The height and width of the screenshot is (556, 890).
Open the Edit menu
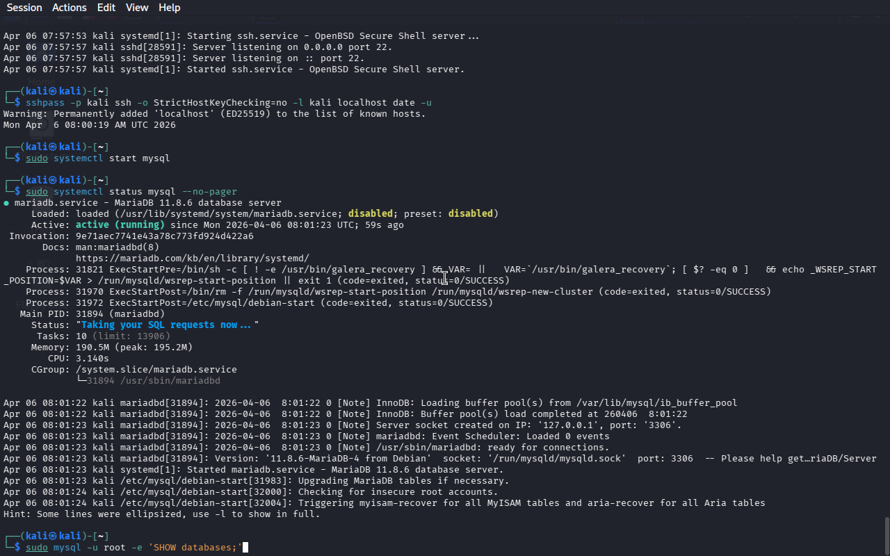click(106, 8)
